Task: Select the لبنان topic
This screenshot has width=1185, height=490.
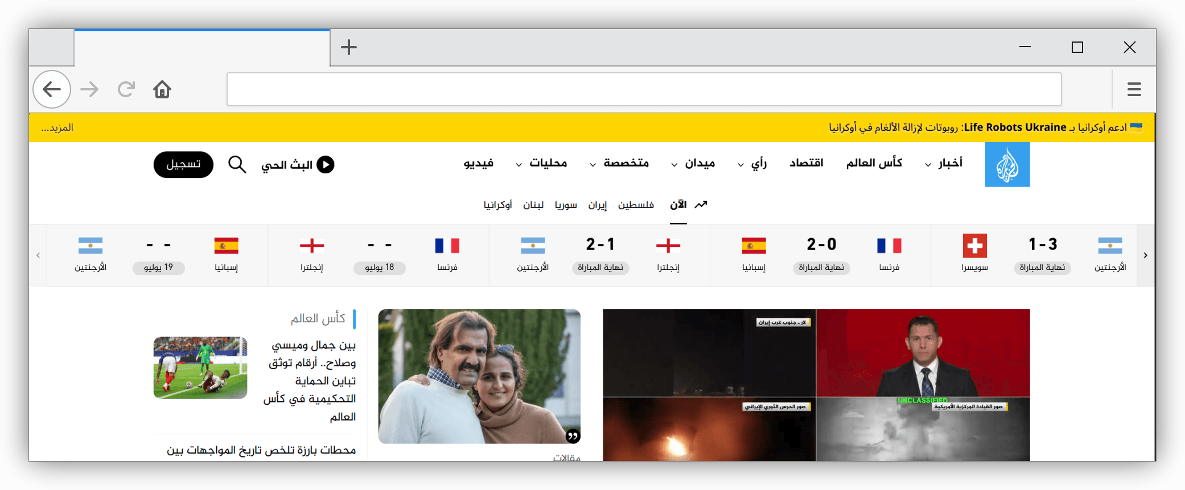Action: pos(533,205)
